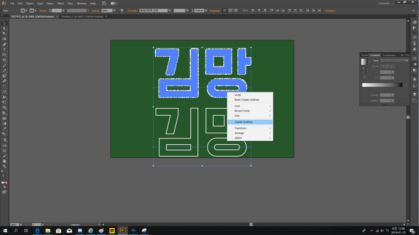Select the Type tool

pos(4,50)
